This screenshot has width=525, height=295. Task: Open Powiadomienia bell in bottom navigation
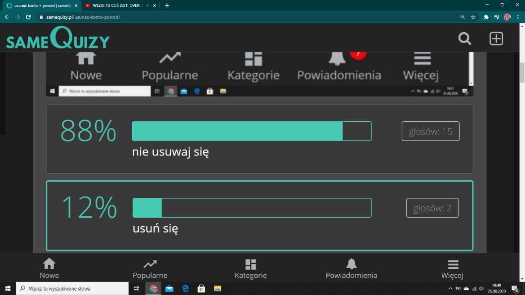click(x=351, y=268)
